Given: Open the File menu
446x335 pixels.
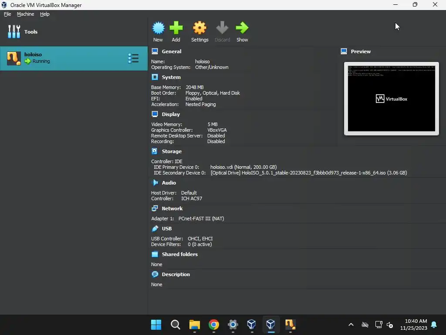Looking at the screenshot, I should pyautogui.click(x=7, y=14).
